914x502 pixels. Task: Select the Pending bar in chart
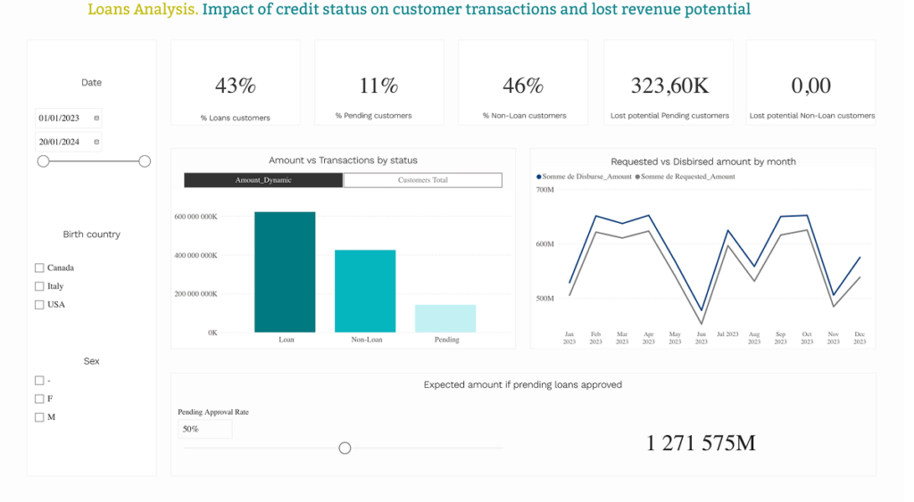tap(445, 318)
